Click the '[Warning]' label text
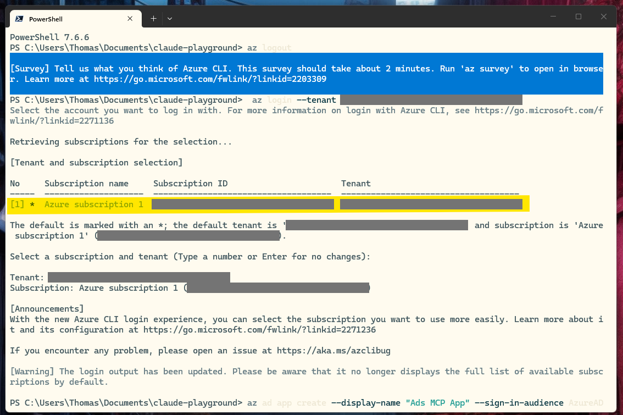Viewport: 623px width, 415px height. [x=32, y=372]
